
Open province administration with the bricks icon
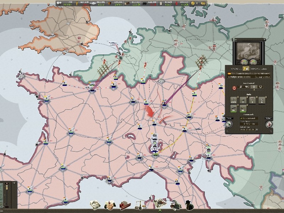click(x=125, y=205)
